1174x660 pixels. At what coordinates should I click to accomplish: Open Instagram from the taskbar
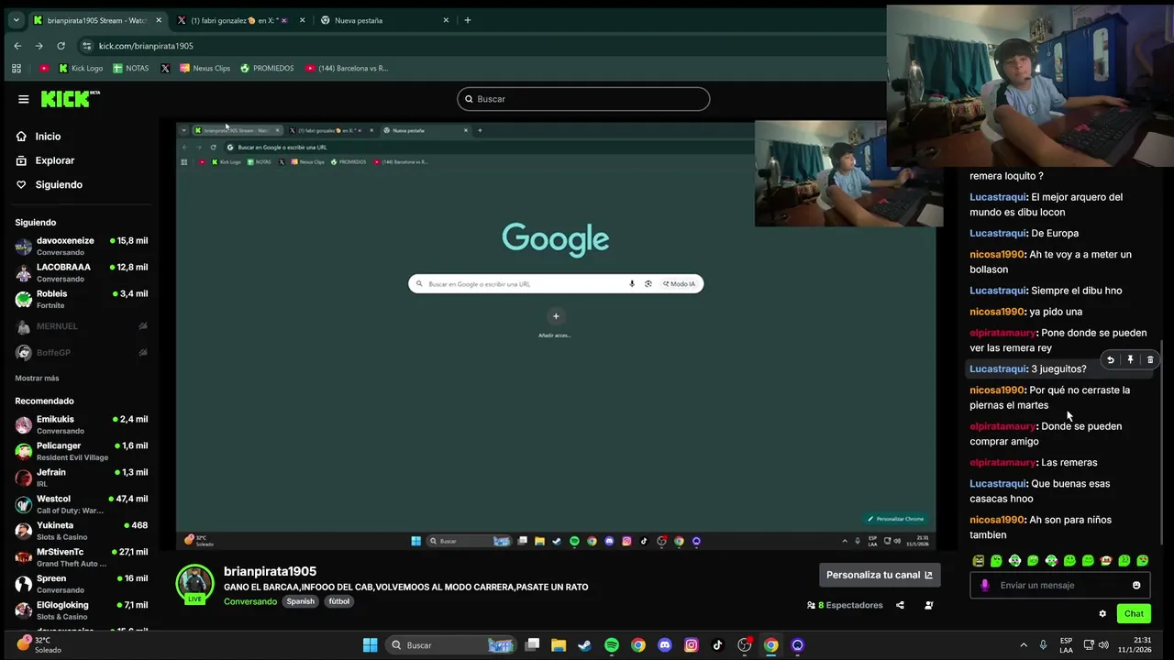click(x=692, y=645)
